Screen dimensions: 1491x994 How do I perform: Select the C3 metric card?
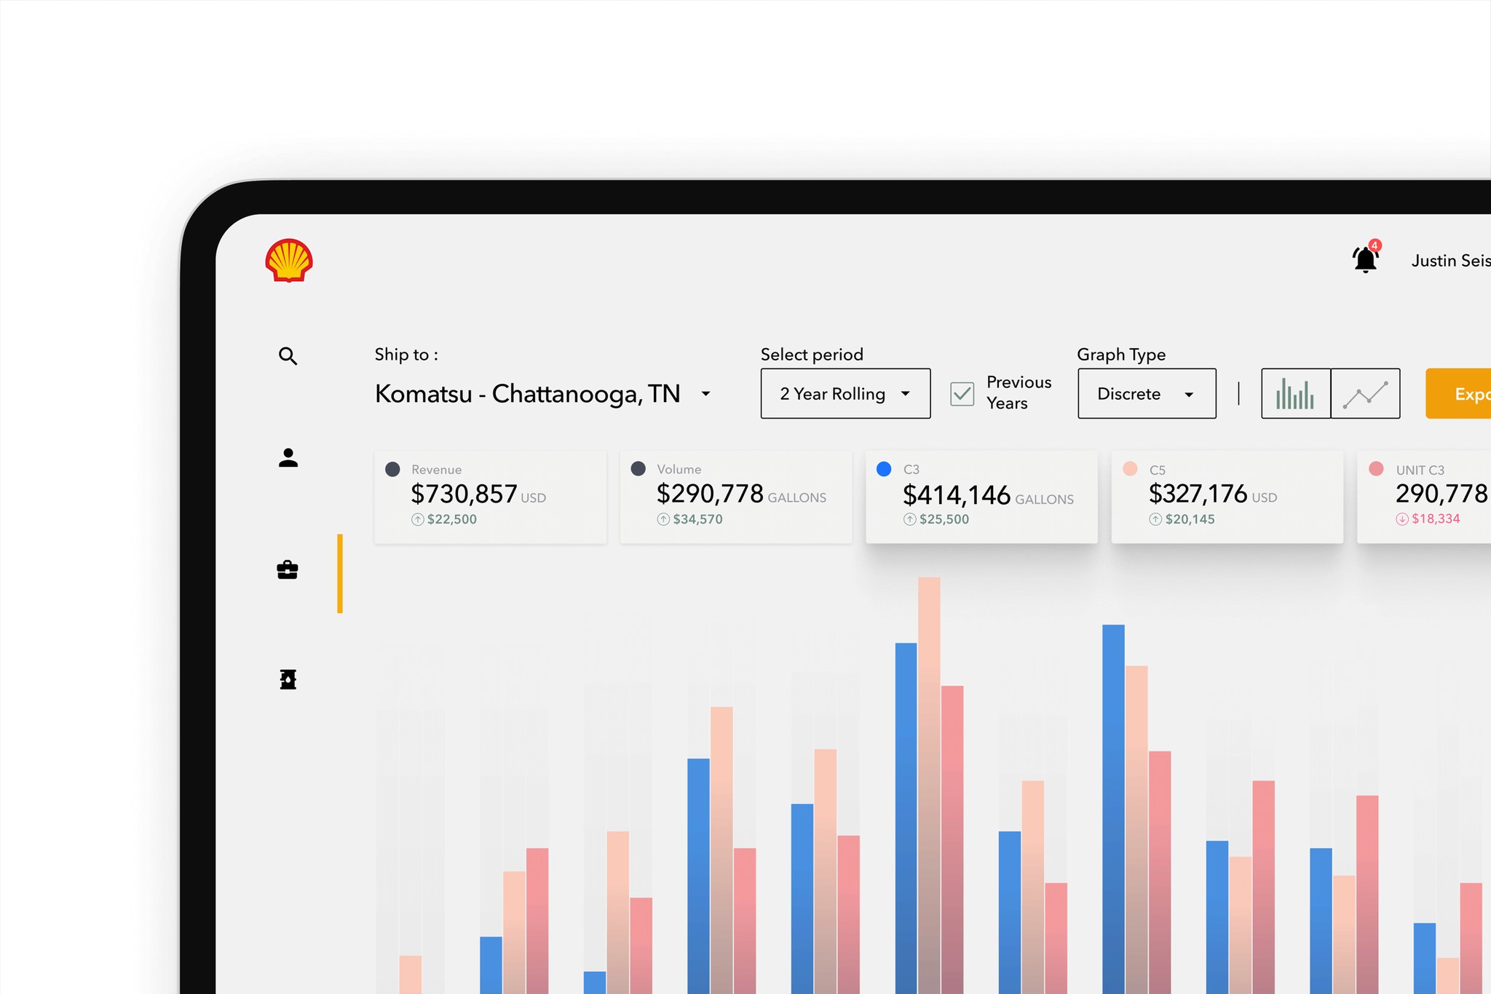(981, 497)
